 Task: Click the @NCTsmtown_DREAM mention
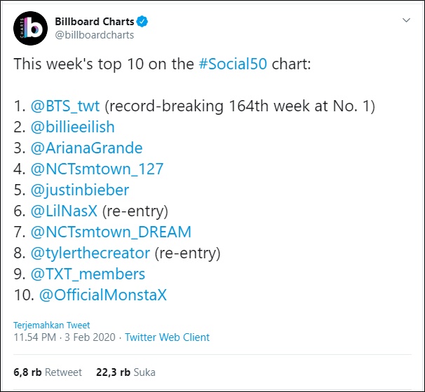111,232
